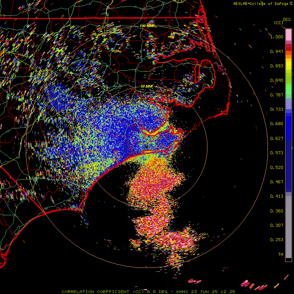Click the 0.947 value on the color scale
294x294 pixels.
[x=277, y=51]
